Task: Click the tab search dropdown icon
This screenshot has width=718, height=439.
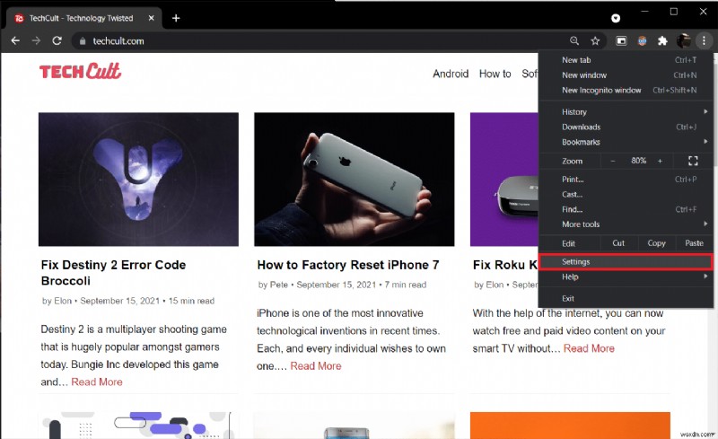Action: tap(616, 18)
